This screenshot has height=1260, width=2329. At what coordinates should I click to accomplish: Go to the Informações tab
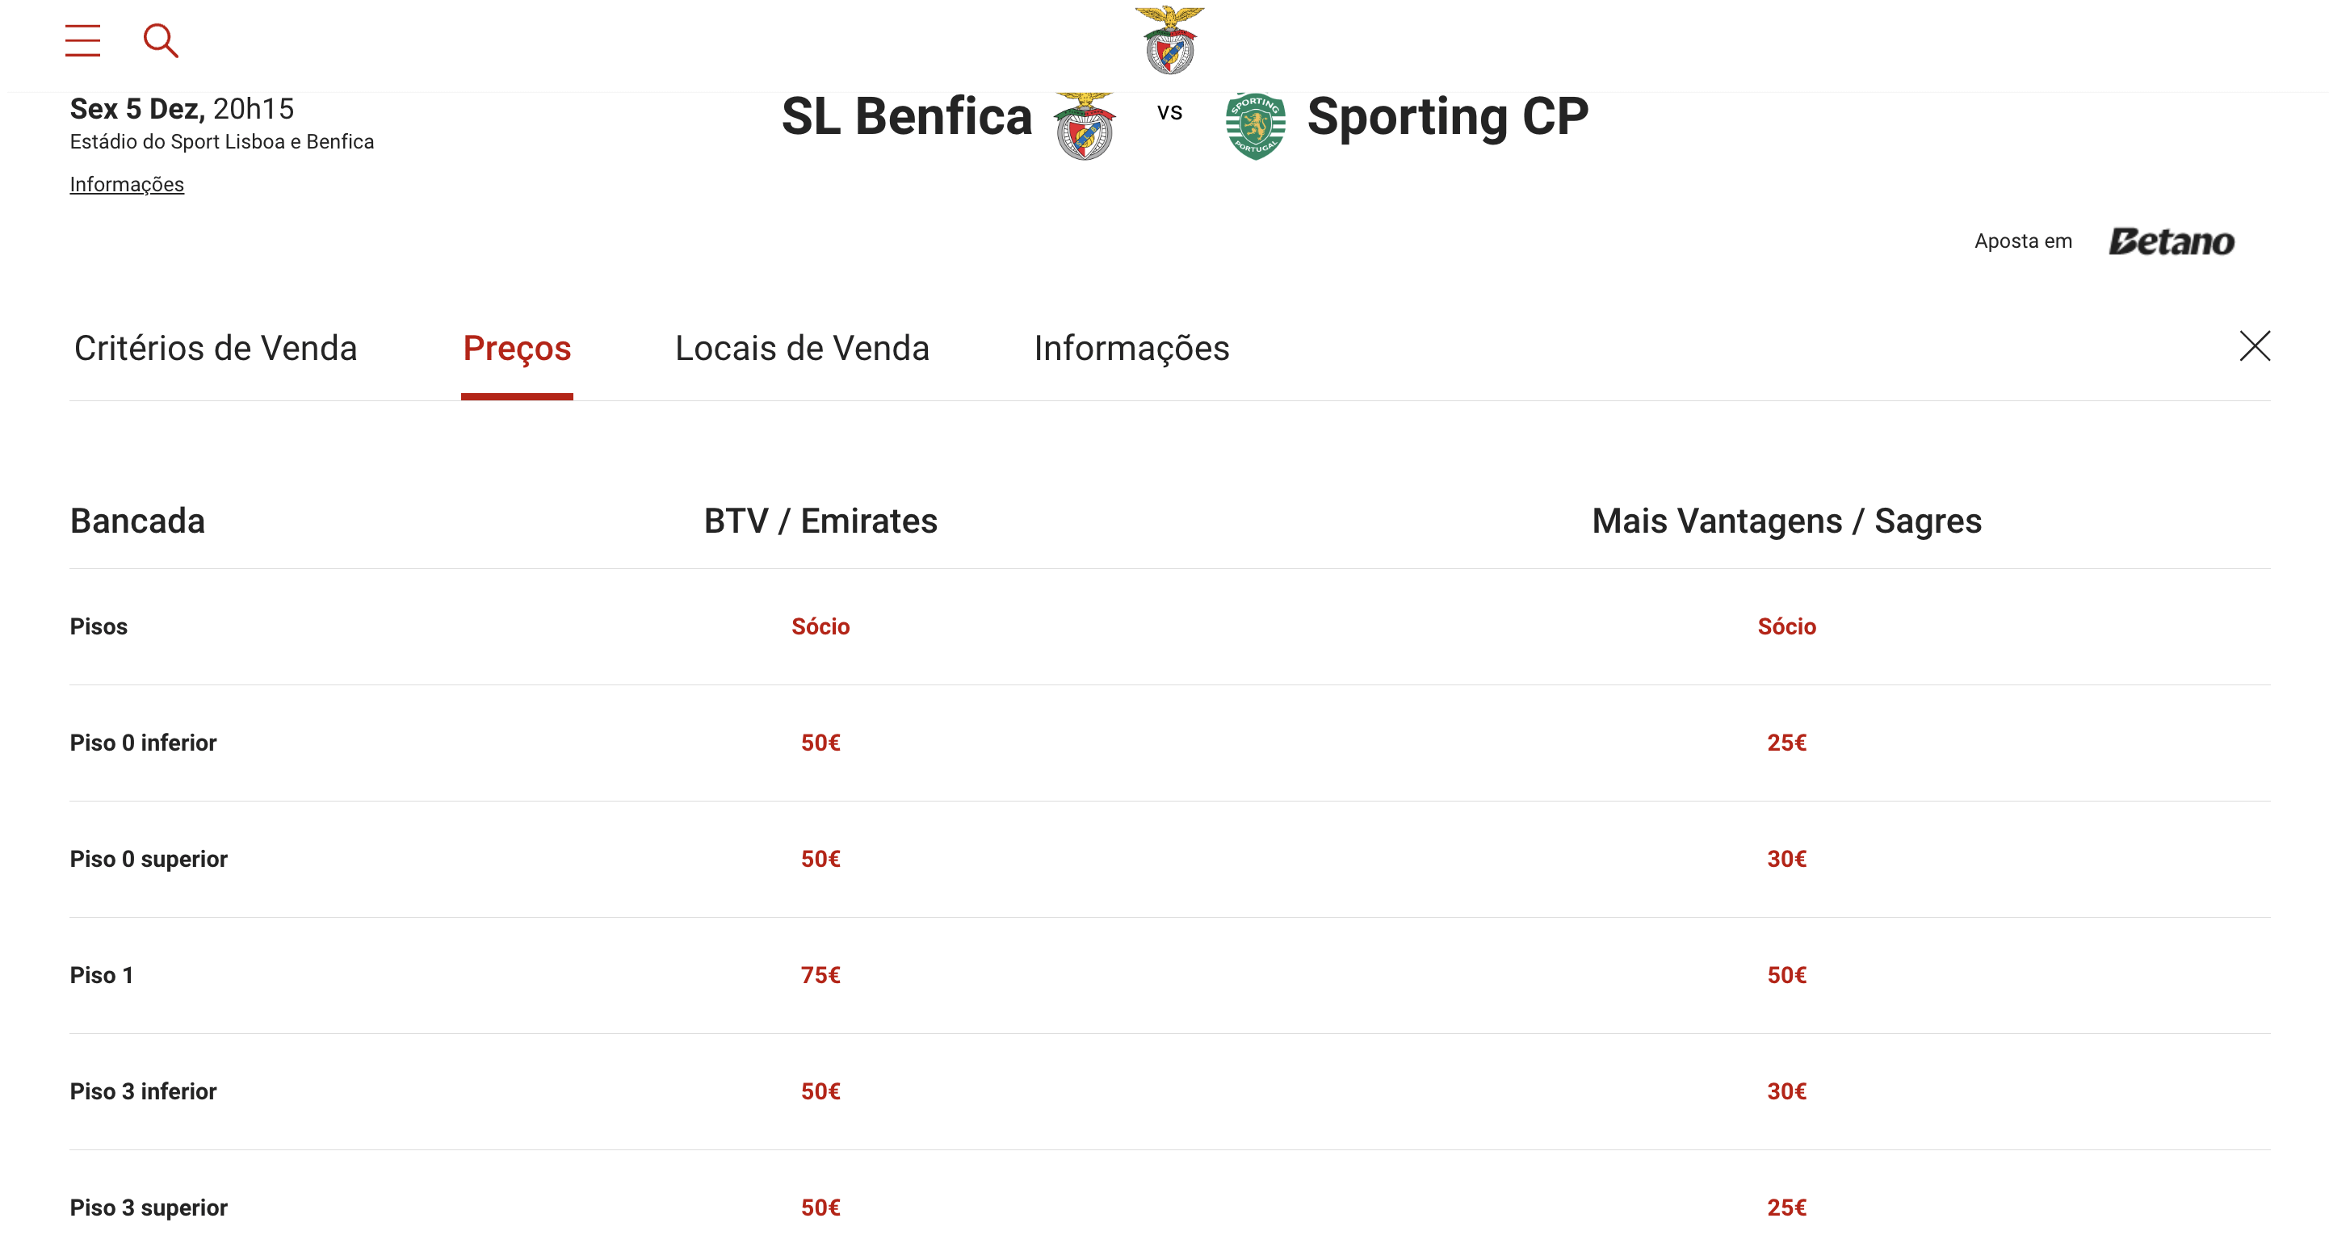coord(1131,349)
